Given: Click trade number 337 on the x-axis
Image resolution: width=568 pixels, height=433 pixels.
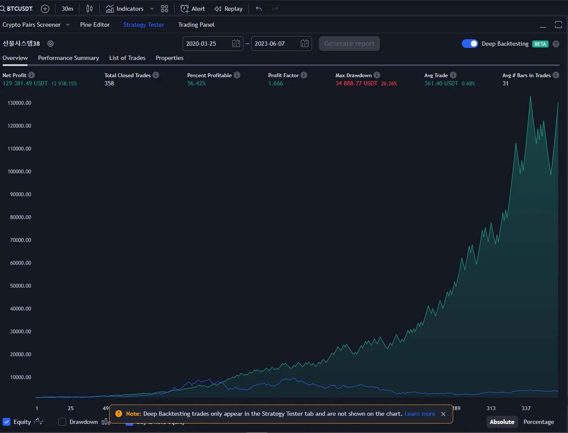Looking at the screenshot, I should pos(526,408).
